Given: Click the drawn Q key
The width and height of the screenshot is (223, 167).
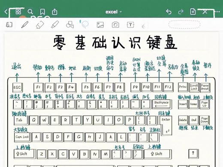Looking at the screenshot, I should 34,120.
